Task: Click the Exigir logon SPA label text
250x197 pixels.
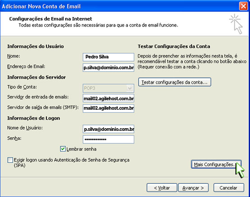Action: [72, 162]
